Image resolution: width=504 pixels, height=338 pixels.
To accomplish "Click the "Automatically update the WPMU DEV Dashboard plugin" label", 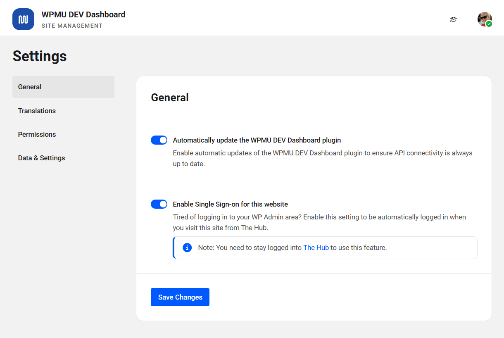I will 257,140.
